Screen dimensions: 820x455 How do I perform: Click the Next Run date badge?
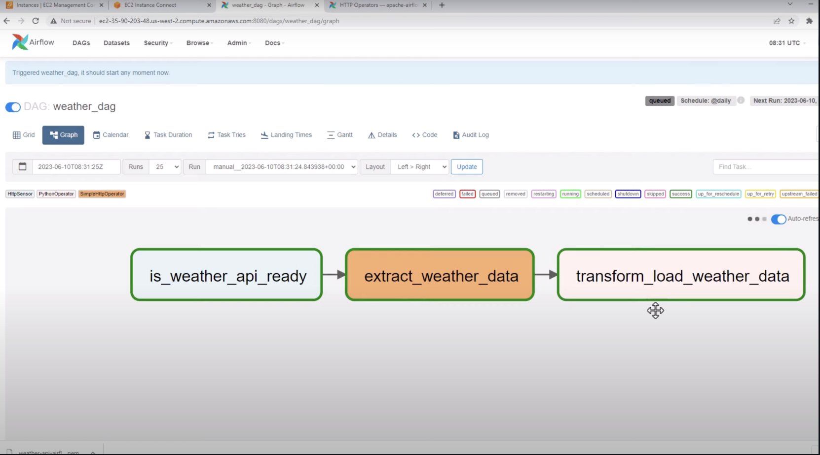click(x=784, y=100)
